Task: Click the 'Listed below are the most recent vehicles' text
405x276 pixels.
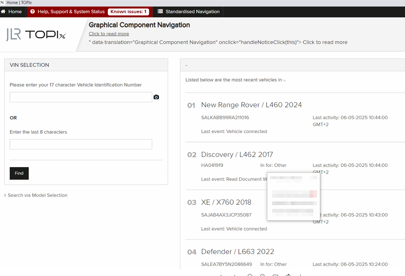Action: (x=236, y=80)
